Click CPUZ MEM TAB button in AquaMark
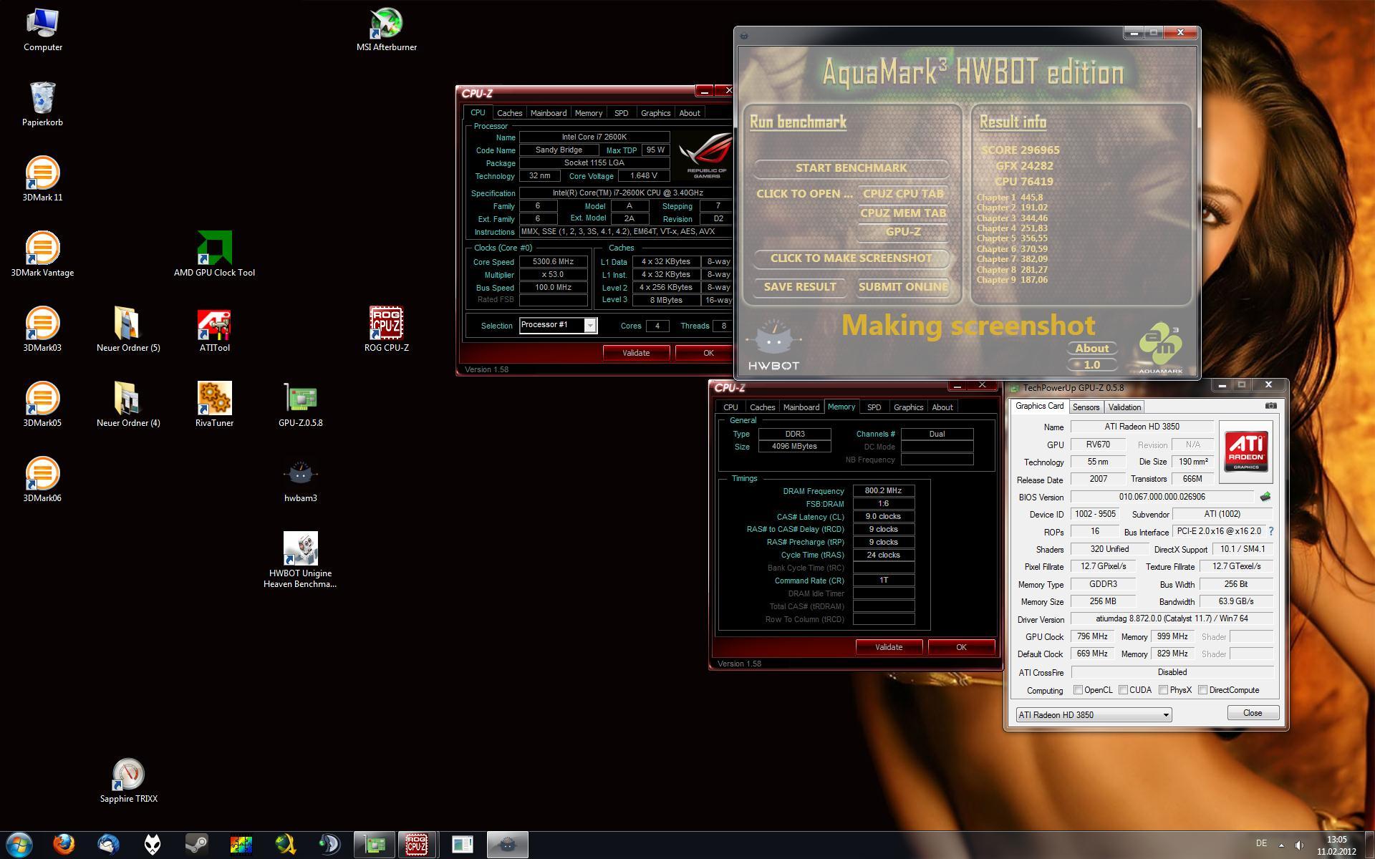 pos(903,213)
